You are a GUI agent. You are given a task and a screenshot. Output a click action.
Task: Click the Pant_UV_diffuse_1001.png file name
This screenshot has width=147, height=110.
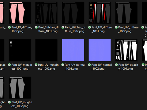coord(102,29)
